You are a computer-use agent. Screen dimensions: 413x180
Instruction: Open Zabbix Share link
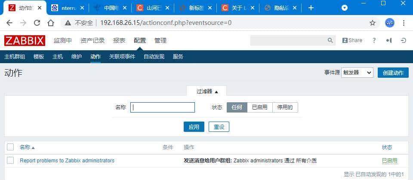click(352, 40)
